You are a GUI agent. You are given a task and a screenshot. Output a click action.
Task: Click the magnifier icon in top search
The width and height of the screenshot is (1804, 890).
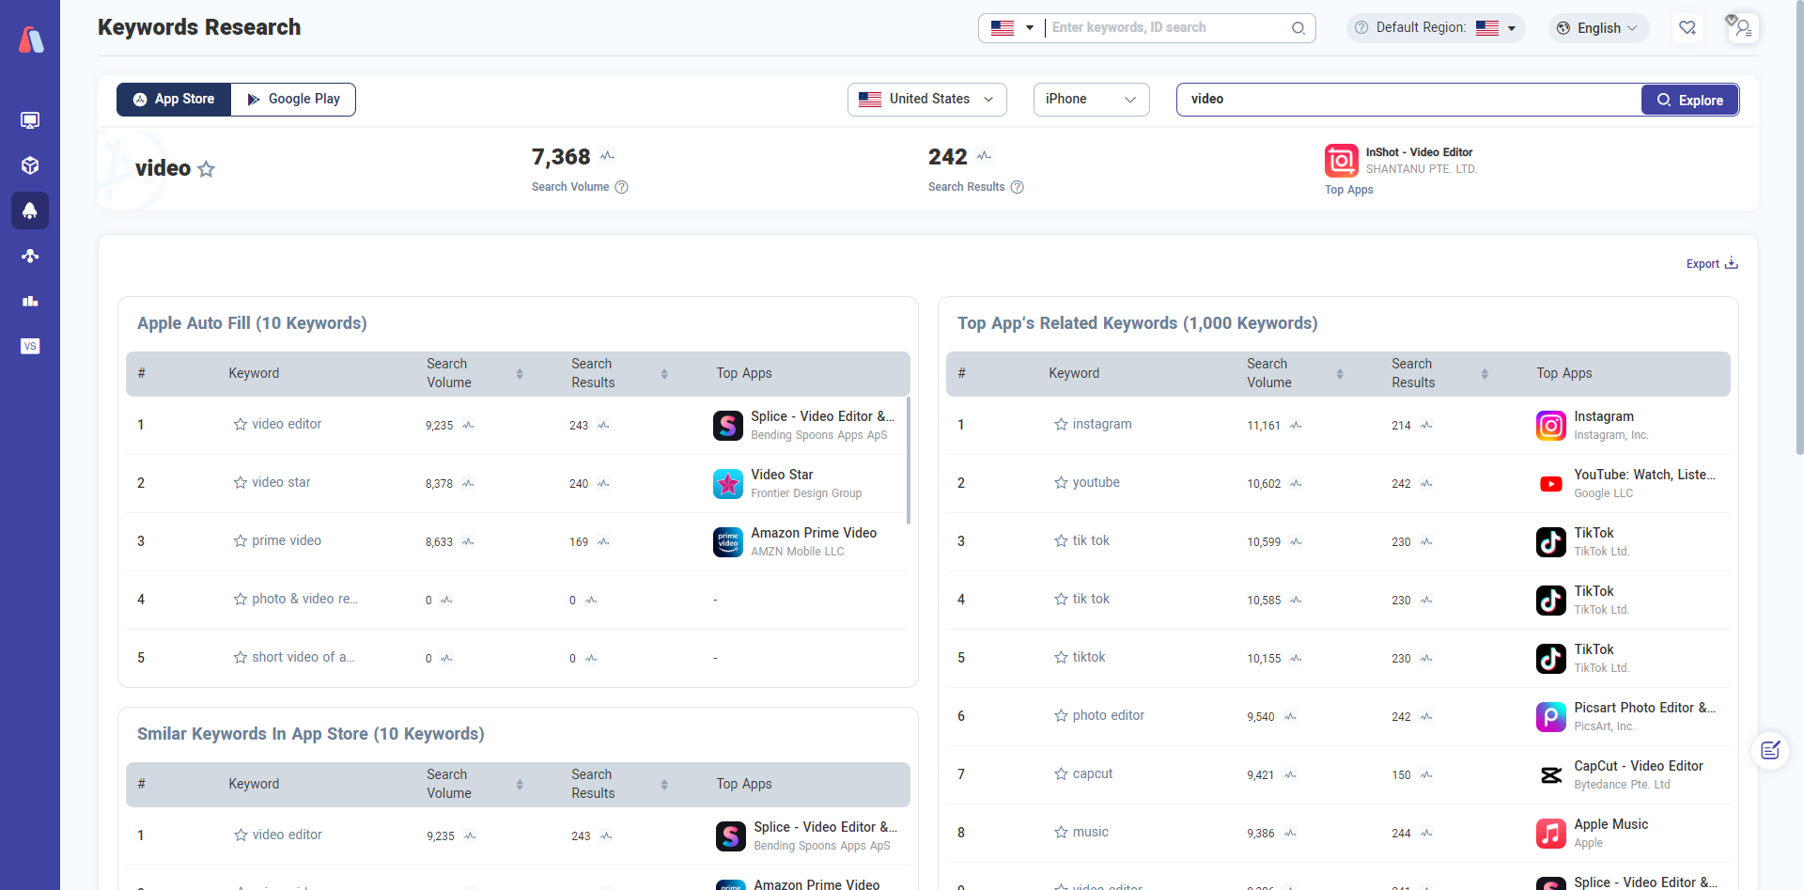(x=1299, y=28)
